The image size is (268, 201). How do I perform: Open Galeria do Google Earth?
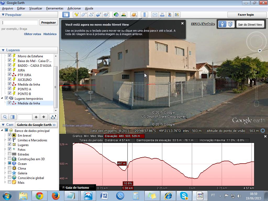tap(36, 125)
